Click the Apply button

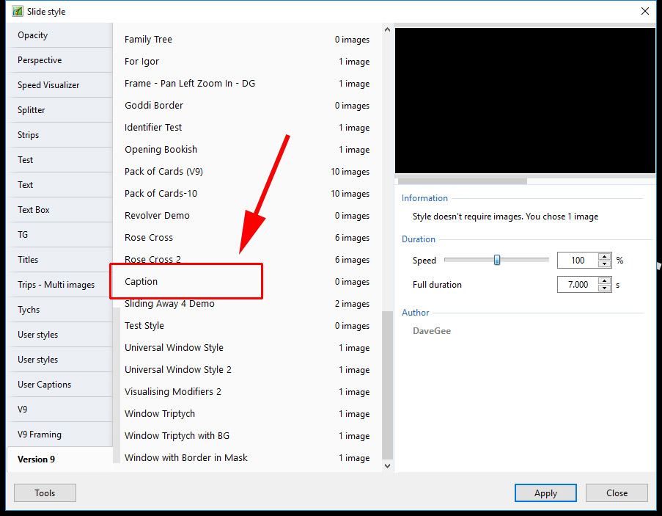coord(545,493)
